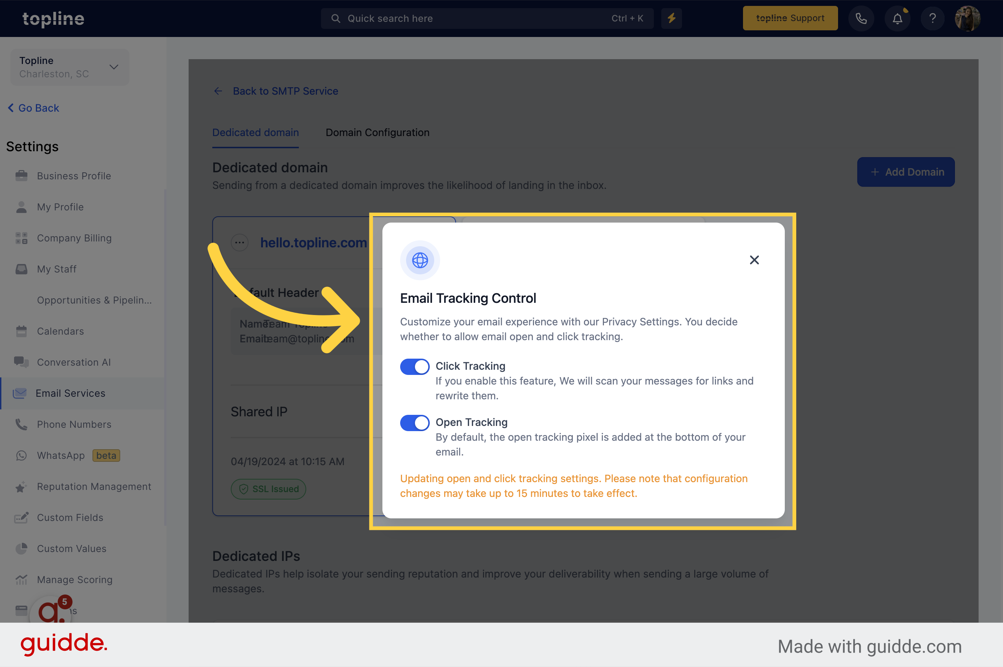Image resolution: width=1003 pixels, height=667 pixels.
Task: Click the ellipsis menu icon on domain card
Action: 240,242
